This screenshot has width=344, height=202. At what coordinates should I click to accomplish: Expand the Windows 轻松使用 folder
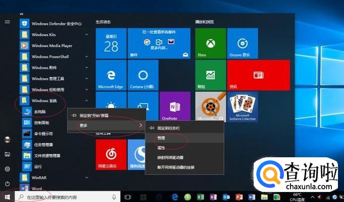[54, 89]
